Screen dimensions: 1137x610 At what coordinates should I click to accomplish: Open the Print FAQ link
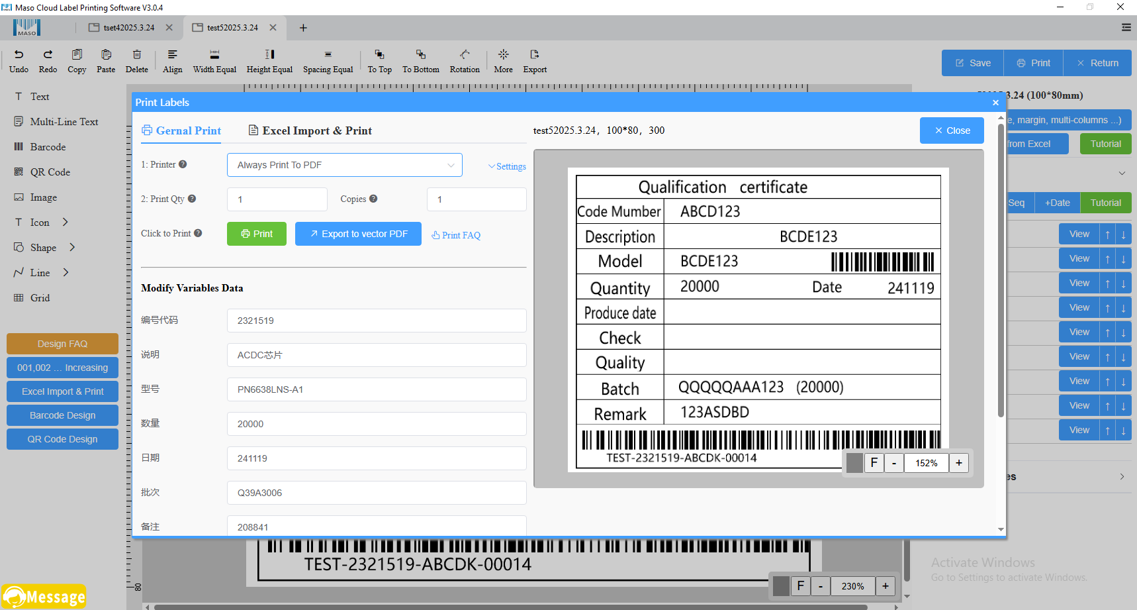[x=456, y=235]
